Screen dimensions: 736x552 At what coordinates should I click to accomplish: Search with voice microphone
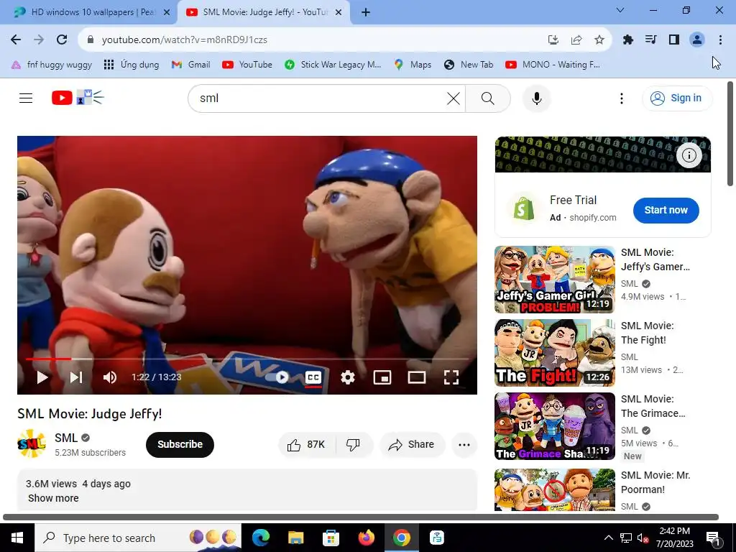pyautogui.click(x=537, y=98)
